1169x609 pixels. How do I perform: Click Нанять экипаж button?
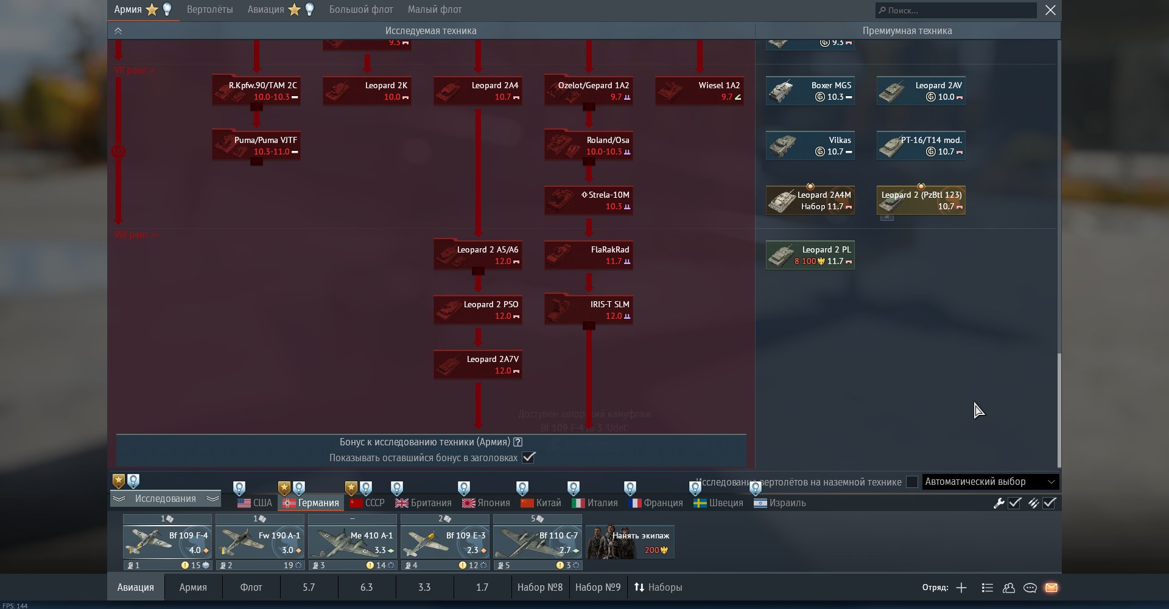pos(630,542)
